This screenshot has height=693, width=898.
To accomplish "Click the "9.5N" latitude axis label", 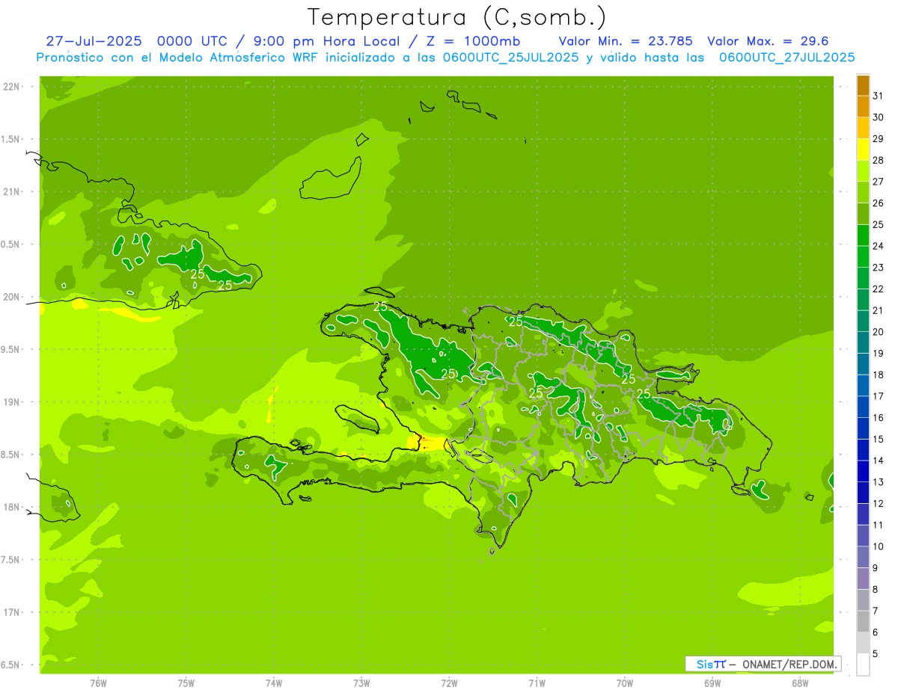I will tap(11, 350).
